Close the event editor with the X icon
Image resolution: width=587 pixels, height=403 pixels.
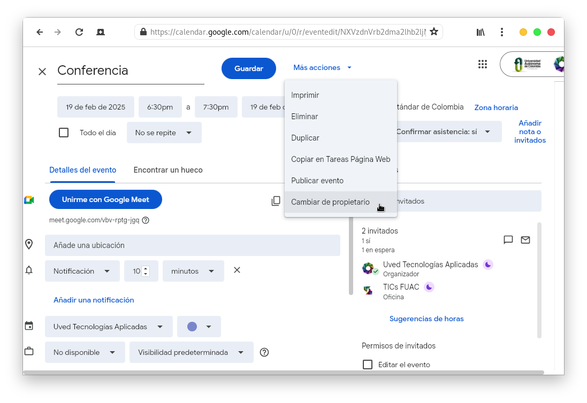point(42,72)
